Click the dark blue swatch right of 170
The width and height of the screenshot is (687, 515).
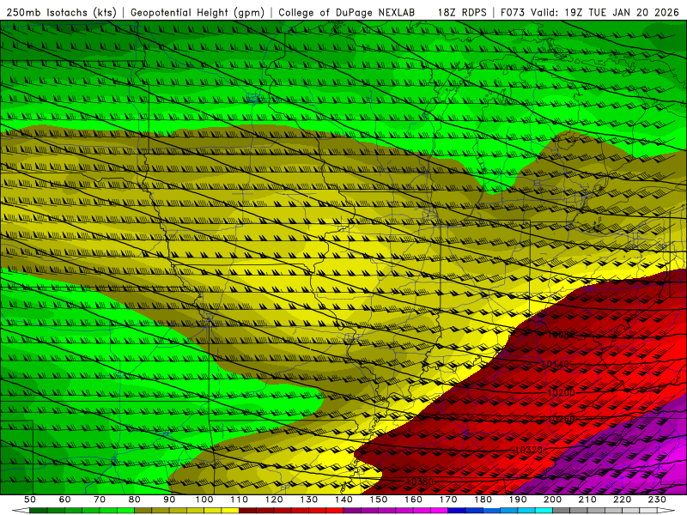[457, 511]
